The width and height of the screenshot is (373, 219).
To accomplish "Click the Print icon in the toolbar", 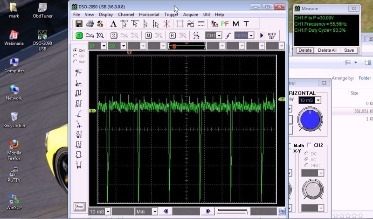I will pos(90,24).
